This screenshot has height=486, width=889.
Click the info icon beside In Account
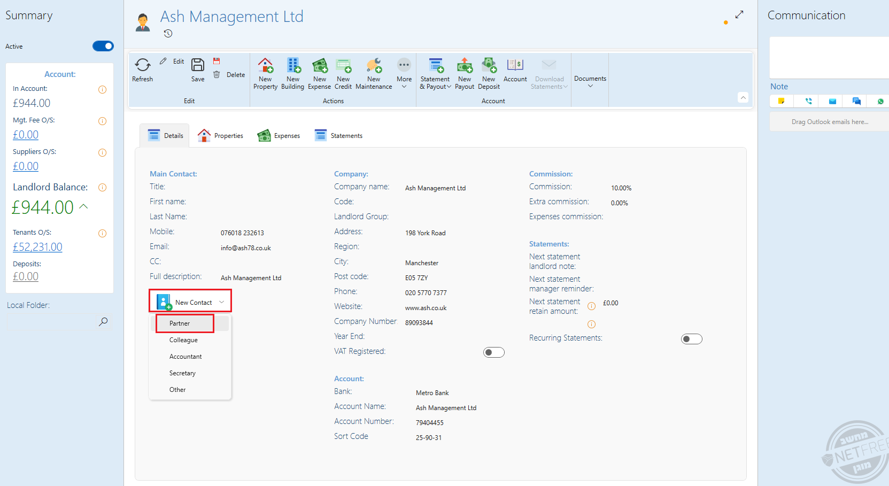103,89
